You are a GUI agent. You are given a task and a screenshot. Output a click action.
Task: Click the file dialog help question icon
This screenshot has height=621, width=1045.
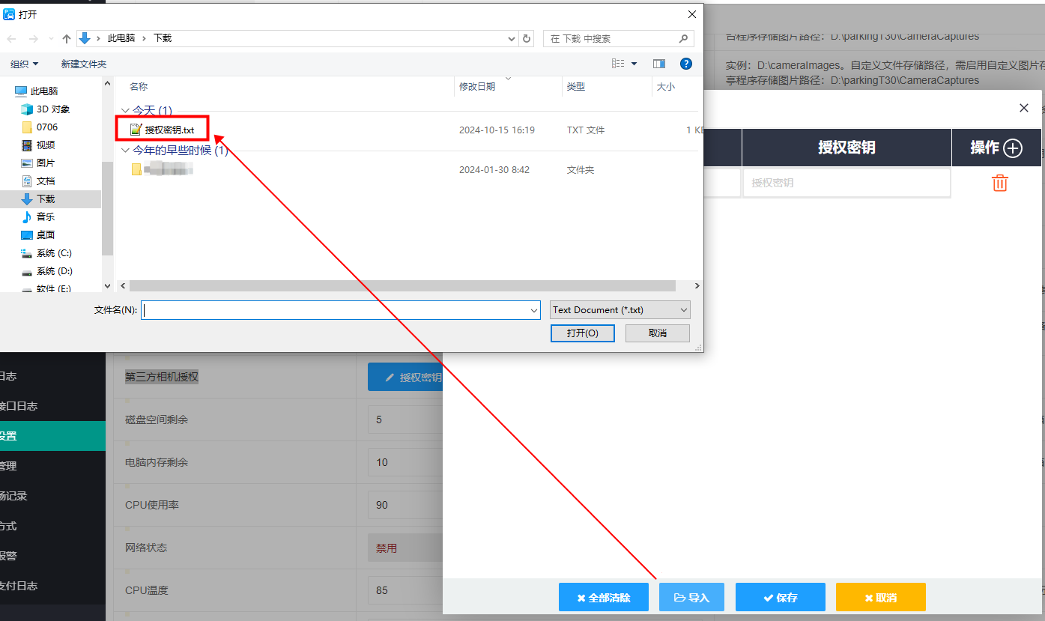coord(685,64)
